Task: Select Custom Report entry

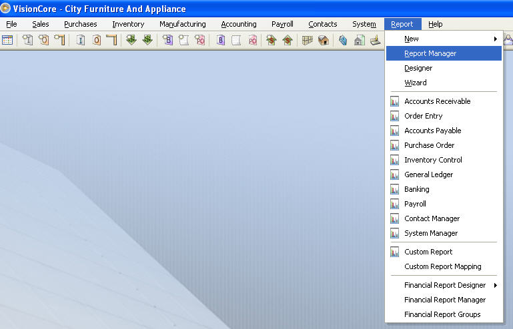Action: coord(444,252)
